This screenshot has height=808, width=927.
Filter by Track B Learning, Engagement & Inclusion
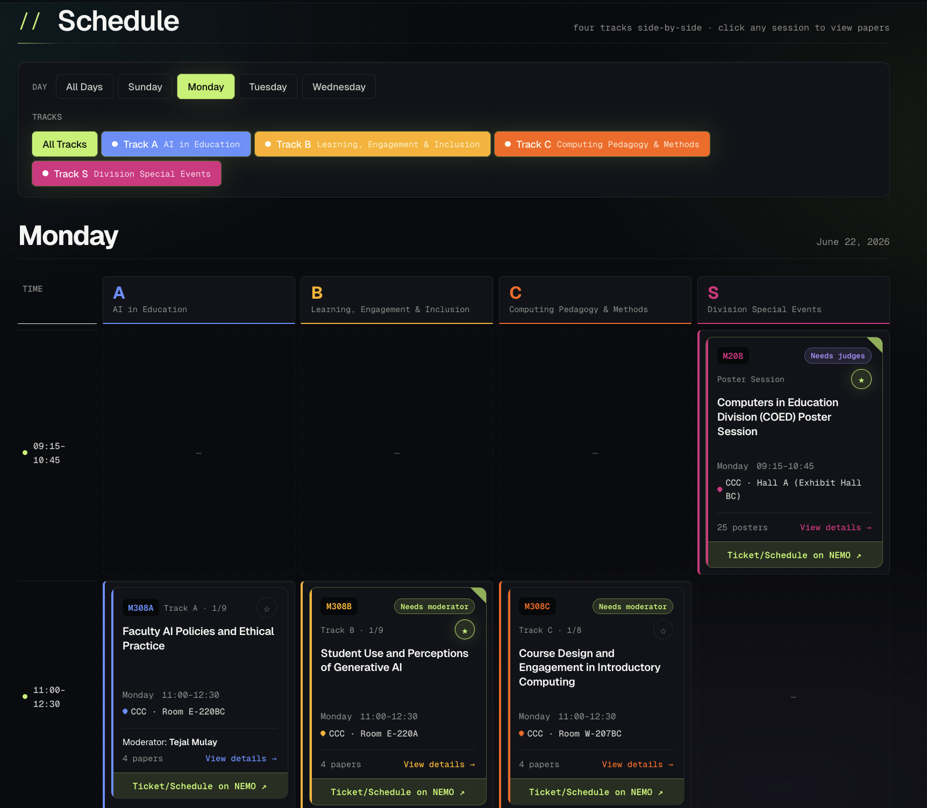[x=373, y=144]
